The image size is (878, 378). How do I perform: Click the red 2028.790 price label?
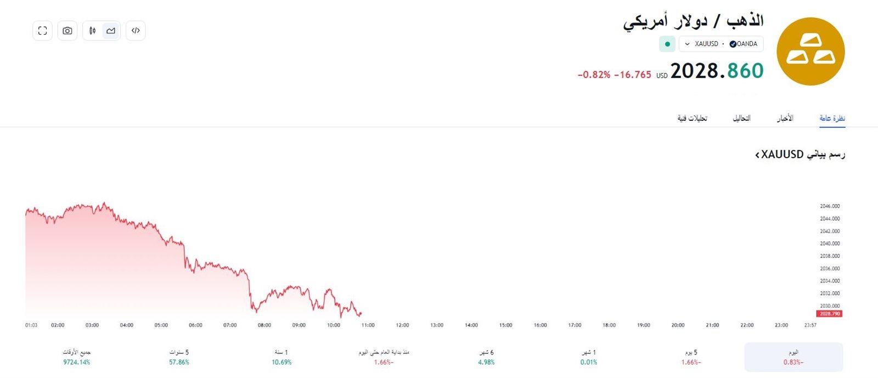(x=829, y=314)
